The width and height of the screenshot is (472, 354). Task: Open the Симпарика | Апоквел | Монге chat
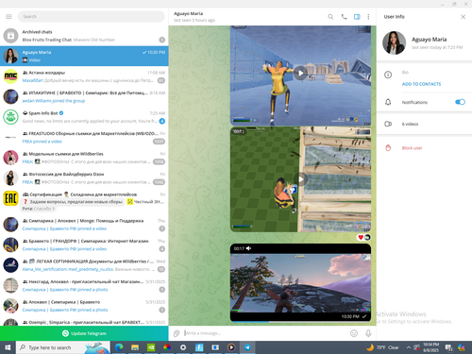pyautogui.click(x=84, y=225)
